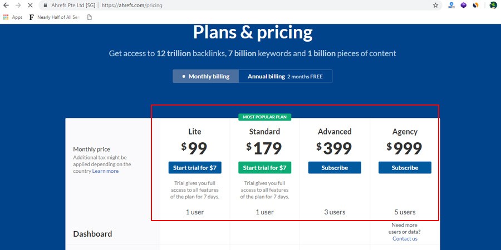501x250 pixels.
Task: Open the 'Learn more' tax link
Action: pyautogui.click(x=105, y=171)
